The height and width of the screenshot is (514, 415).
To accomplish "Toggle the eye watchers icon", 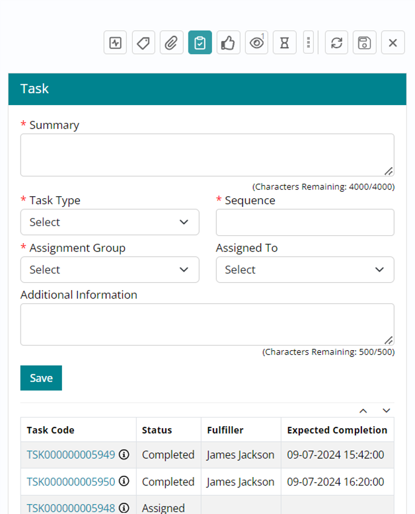I will click(x=256, y=43).
